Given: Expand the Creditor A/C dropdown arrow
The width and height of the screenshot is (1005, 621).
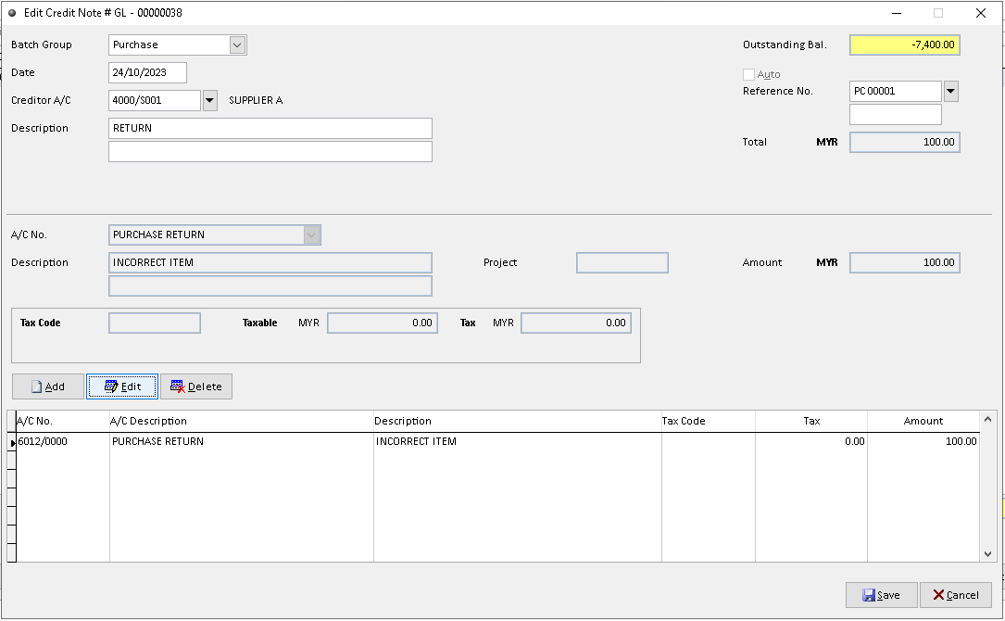Looking at the screenshot, I should (x=209, y=100).
